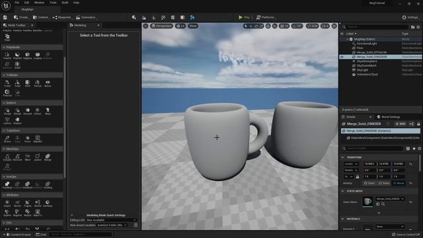This screenshot has height=238, width=423.
Task: Open the Help menu
Action: pos(76,3)
